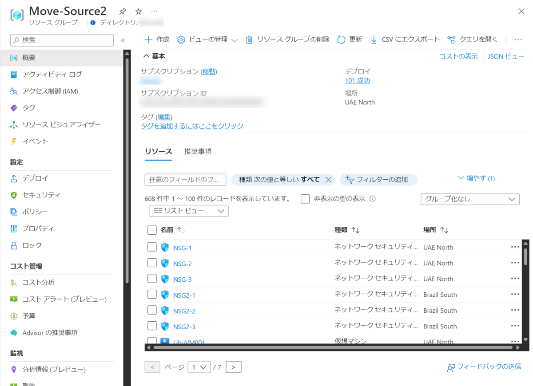Screen dimensions: 533x386
Task: Click フィルターの追加 button
Action: point(378,180)
